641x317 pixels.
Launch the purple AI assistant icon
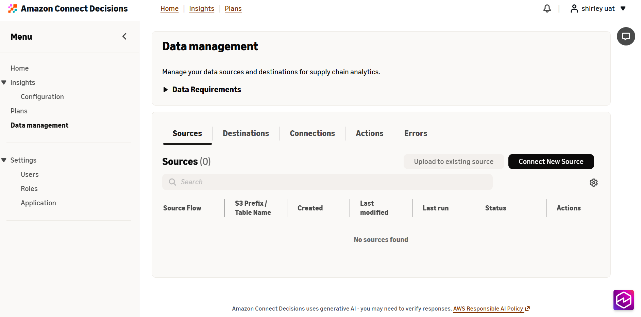point(623,300)
